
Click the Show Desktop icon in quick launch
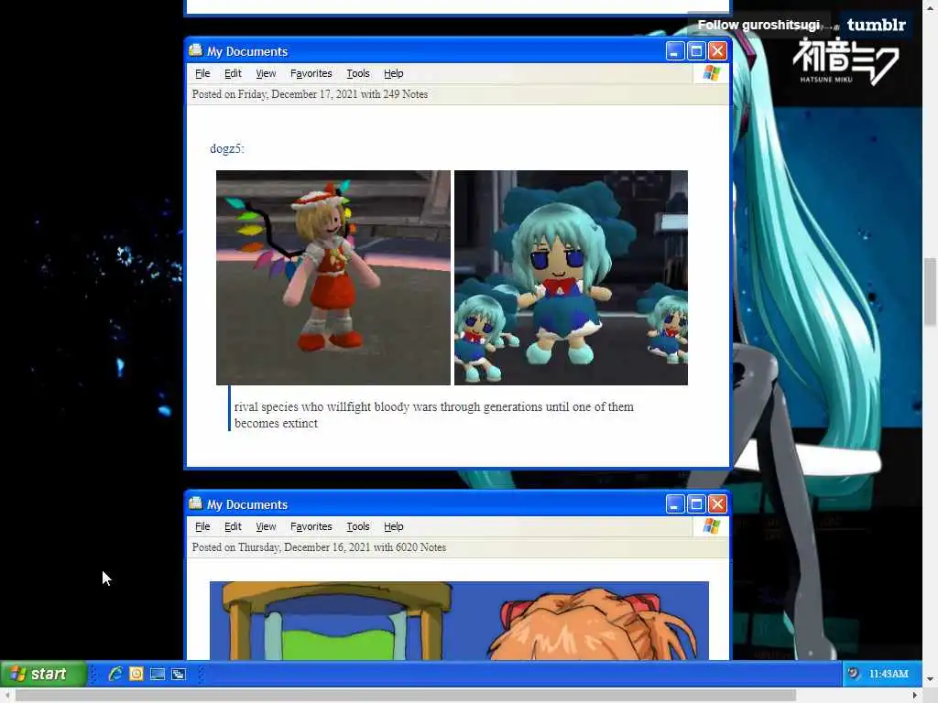coord(158,675)
